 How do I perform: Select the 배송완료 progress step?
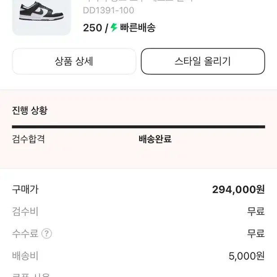click(x=155, y=139)
